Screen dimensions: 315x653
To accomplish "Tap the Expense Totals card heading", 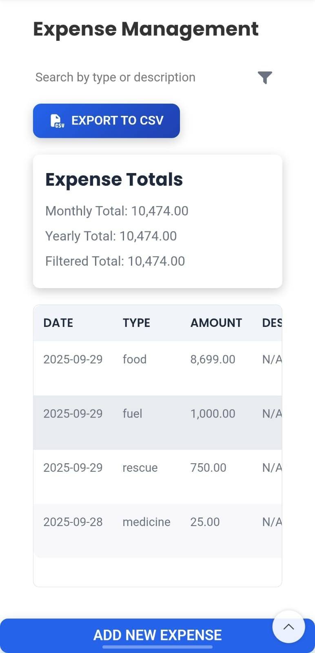I will click(x=114, y=179).
